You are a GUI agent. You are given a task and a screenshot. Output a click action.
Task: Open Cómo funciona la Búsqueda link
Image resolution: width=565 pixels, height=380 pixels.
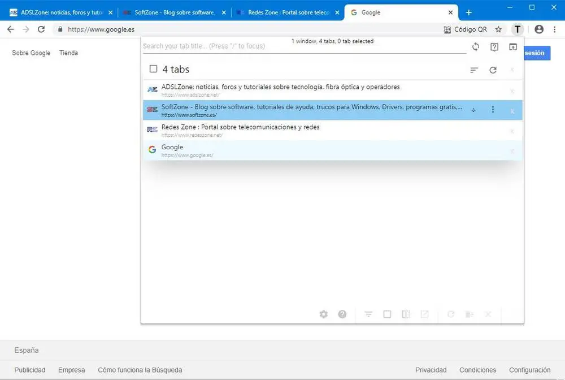click(x=140, y=370)
